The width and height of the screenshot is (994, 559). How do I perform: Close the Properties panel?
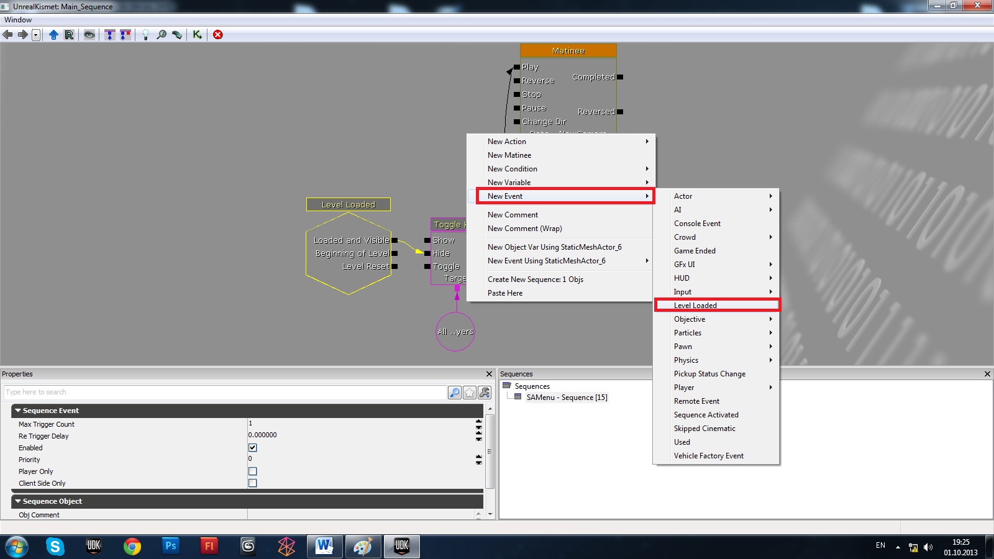pos(489,374)
